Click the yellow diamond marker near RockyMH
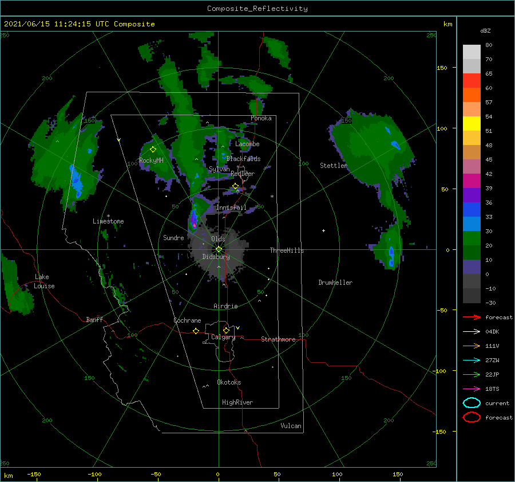The height and width of the screenshot is (482, 515). 153,150
